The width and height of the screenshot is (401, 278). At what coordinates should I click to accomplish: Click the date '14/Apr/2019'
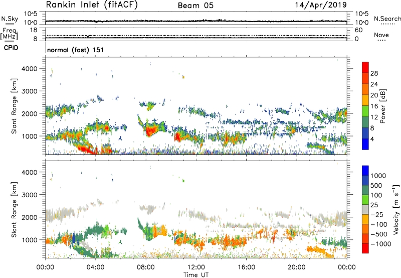pos(321,5)
